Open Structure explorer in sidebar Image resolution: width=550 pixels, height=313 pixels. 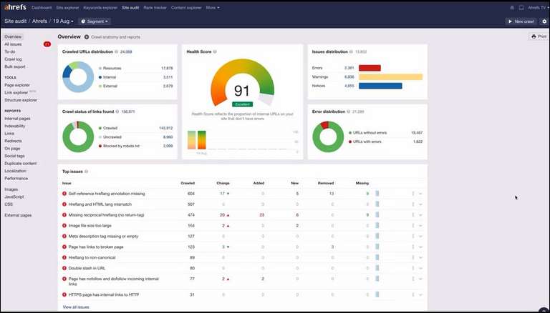21,100
